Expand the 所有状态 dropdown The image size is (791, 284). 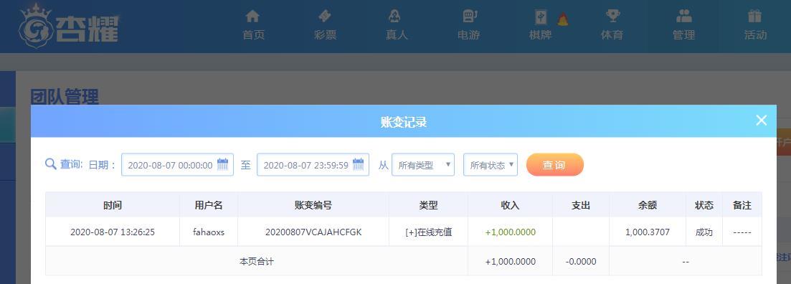coord(491,165)
